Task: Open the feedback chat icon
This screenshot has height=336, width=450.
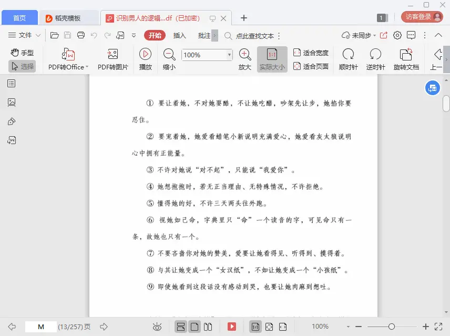Action: (x=411, y=35)
